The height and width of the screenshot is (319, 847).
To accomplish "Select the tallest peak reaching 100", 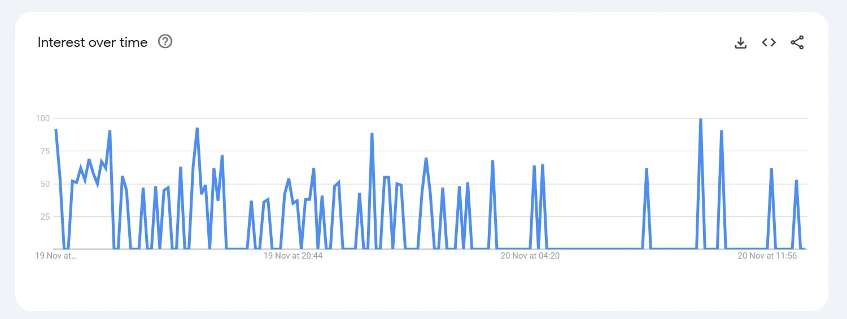I will coord(701,119).
